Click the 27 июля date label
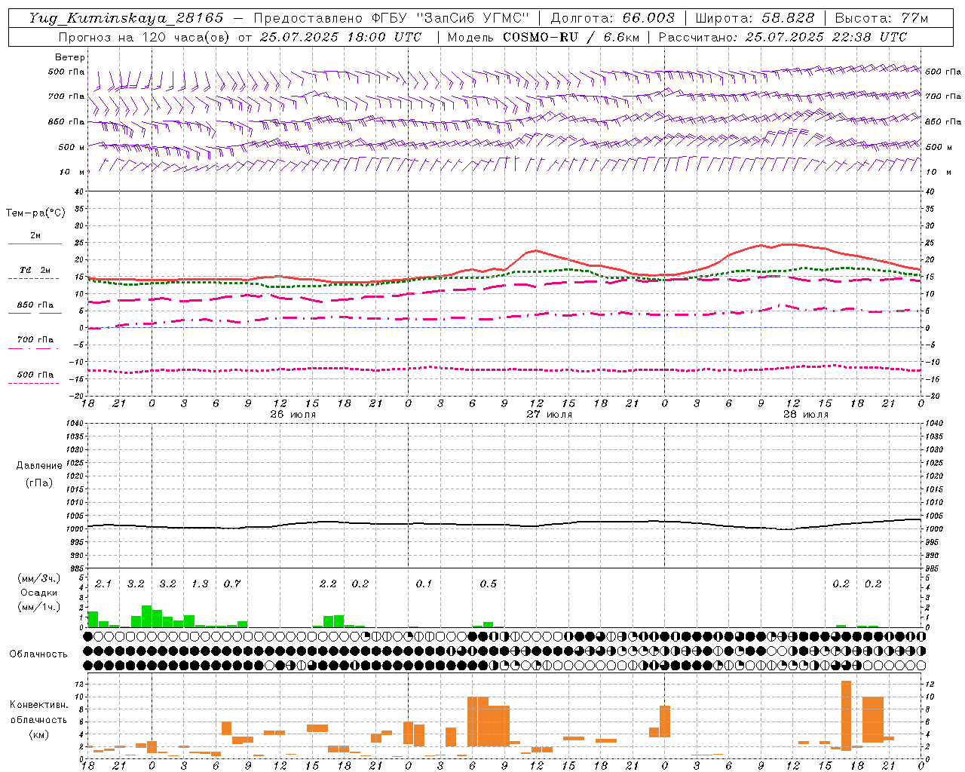The image size is (965, 772). point(550,415)
